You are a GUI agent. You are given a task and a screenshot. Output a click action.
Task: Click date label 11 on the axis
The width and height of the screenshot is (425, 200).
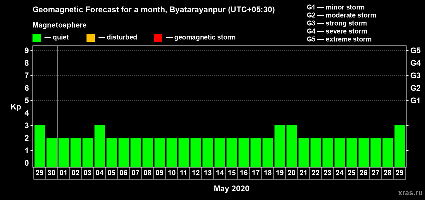[183, 173]
